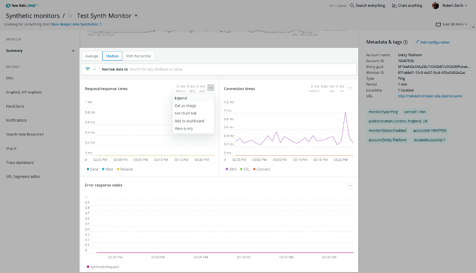
Task: Toggle the Wait legend series
Action: click(x=108, y=169)
